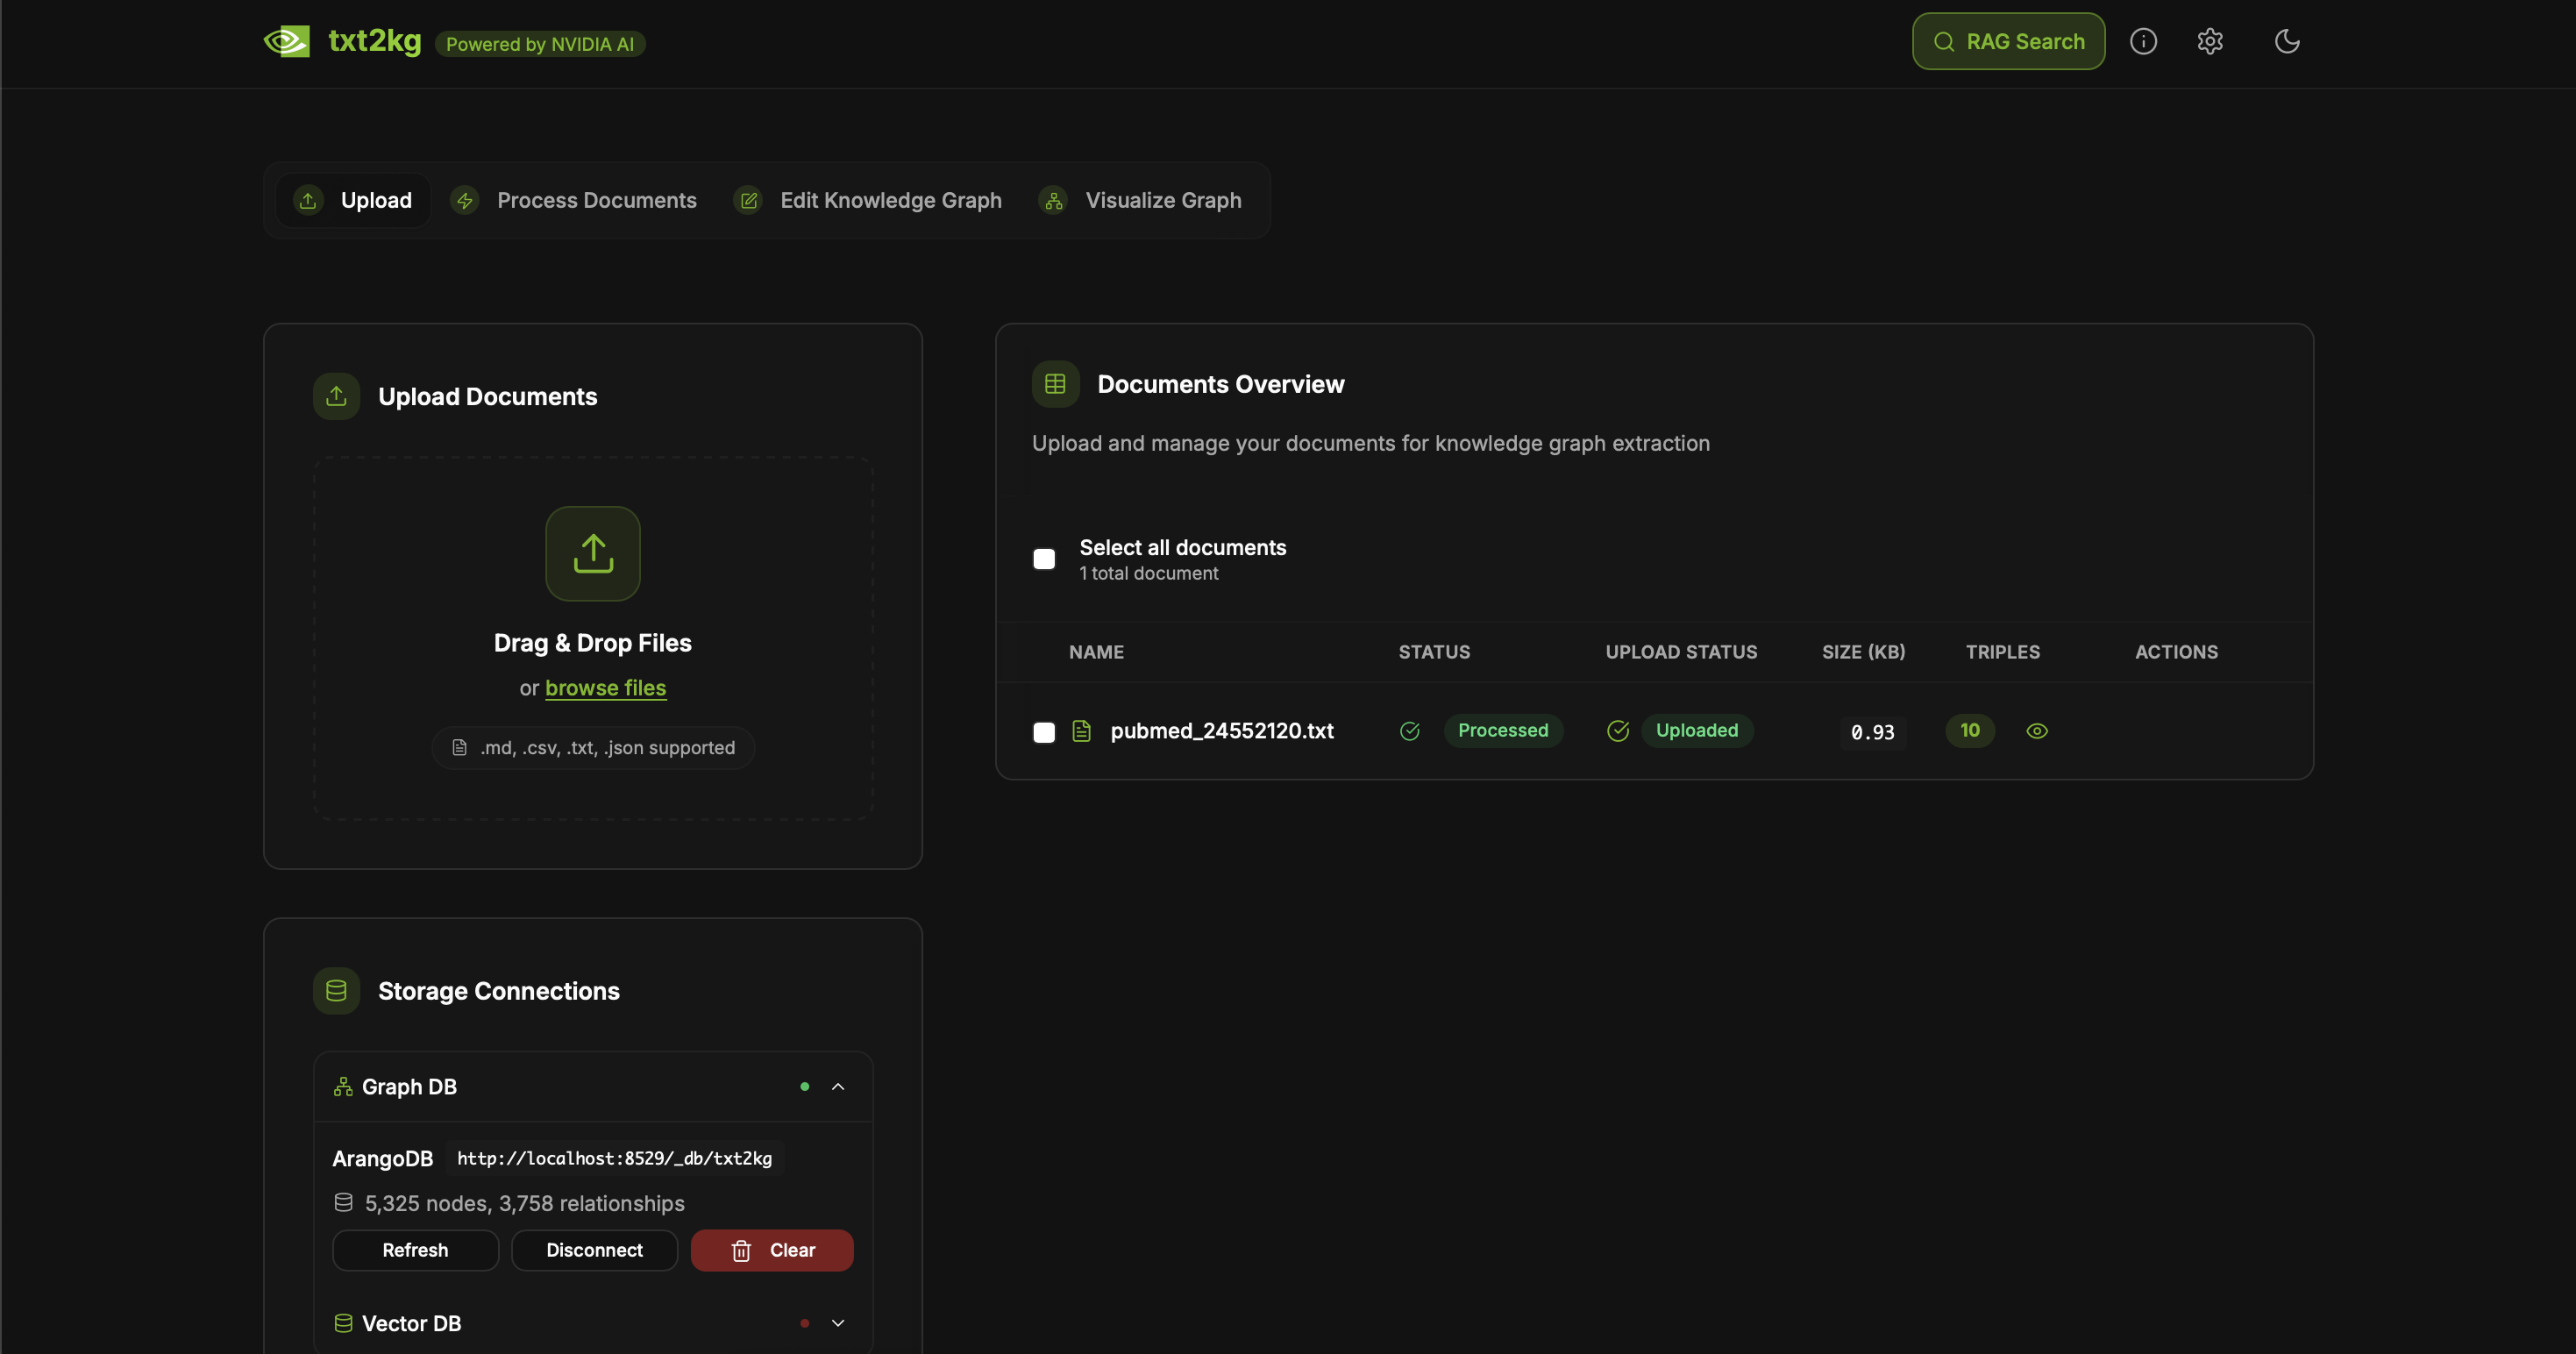Enable the Select all documents checkbox
Screen dimensions: 2576x1354
[x=1043, y=558]
